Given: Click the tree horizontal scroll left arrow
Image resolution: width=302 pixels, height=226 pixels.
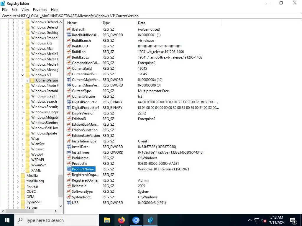Looking at the screenshot, I should coord(3,211).
